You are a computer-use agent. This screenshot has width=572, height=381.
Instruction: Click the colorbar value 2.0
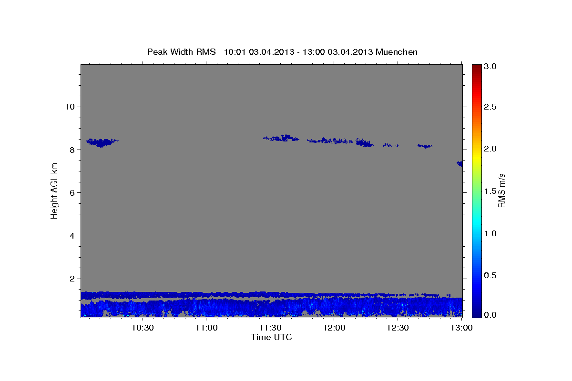[x=491, y=149]
